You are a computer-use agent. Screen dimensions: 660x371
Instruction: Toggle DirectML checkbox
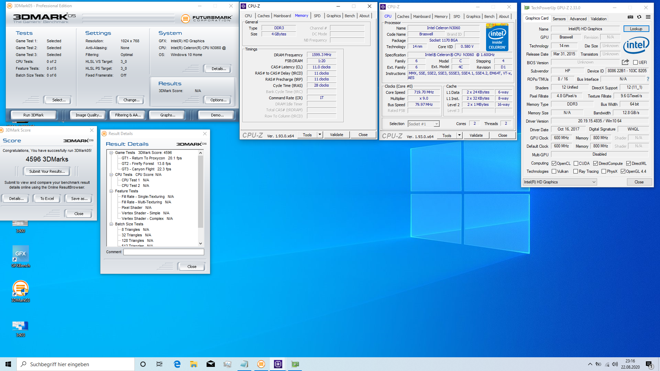pyautogui.click(x=628, y=164)
